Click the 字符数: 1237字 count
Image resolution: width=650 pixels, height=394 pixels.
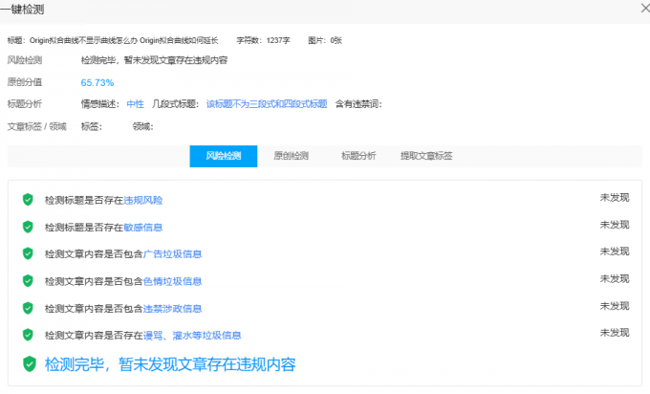point(263,40)
